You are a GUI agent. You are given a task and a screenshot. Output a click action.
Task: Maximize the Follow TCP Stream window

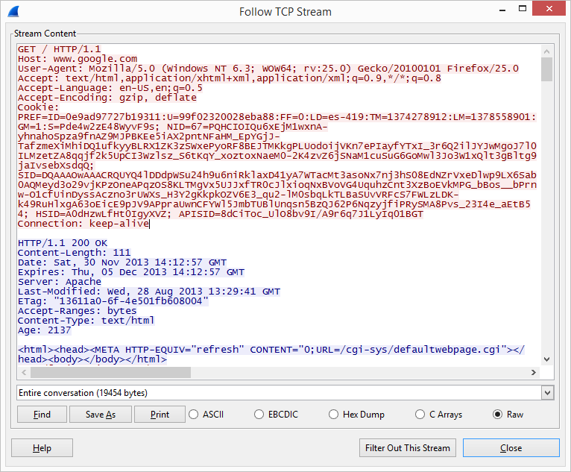(x=523, y=9)
